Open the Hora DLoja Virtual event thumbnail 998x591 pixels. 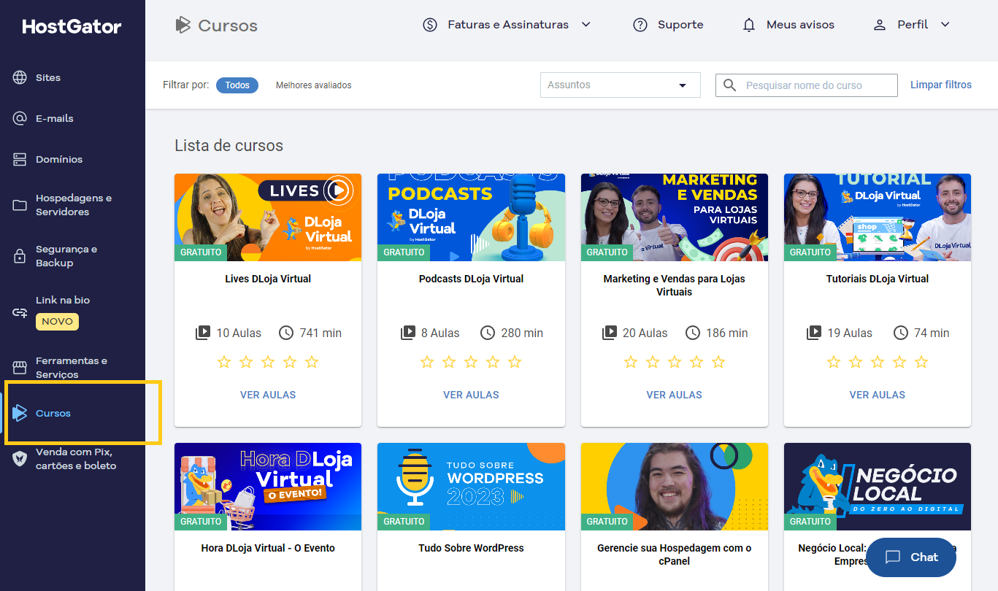(x=268, y=487)
